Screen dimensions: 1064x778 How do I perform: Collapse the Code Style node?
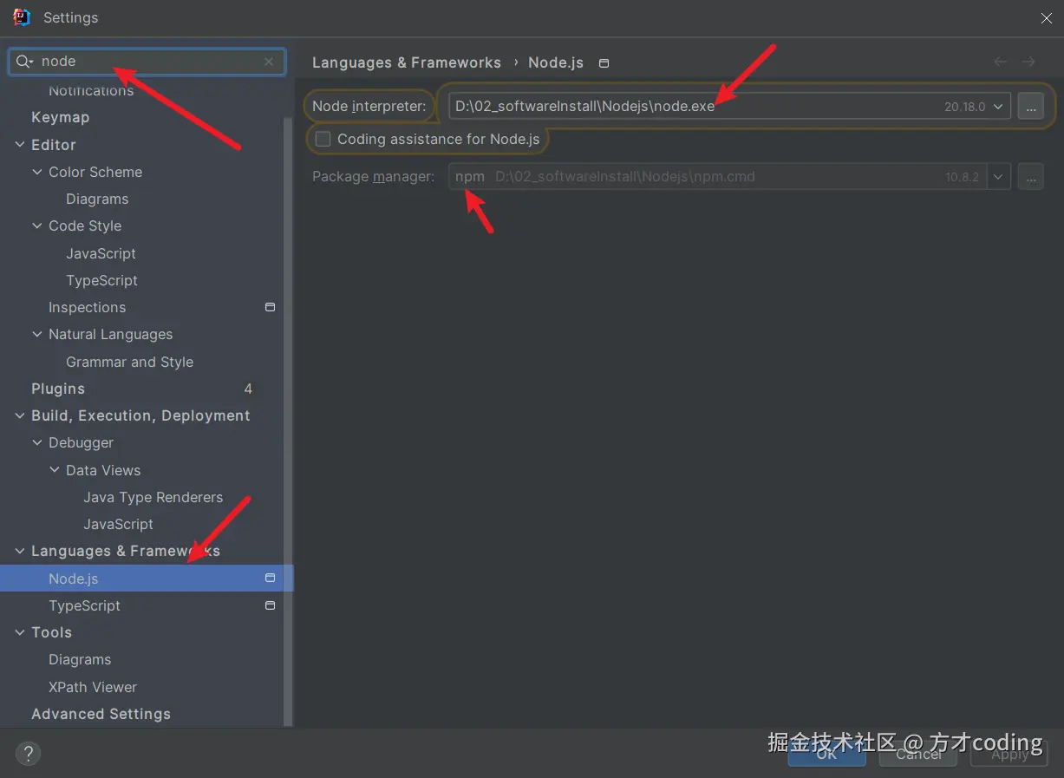tap(37, 226)
